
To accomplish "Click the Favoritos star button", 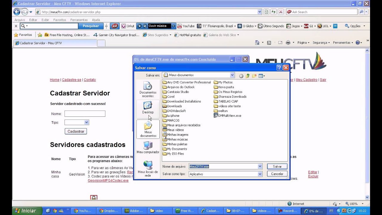I will [23, 35].
